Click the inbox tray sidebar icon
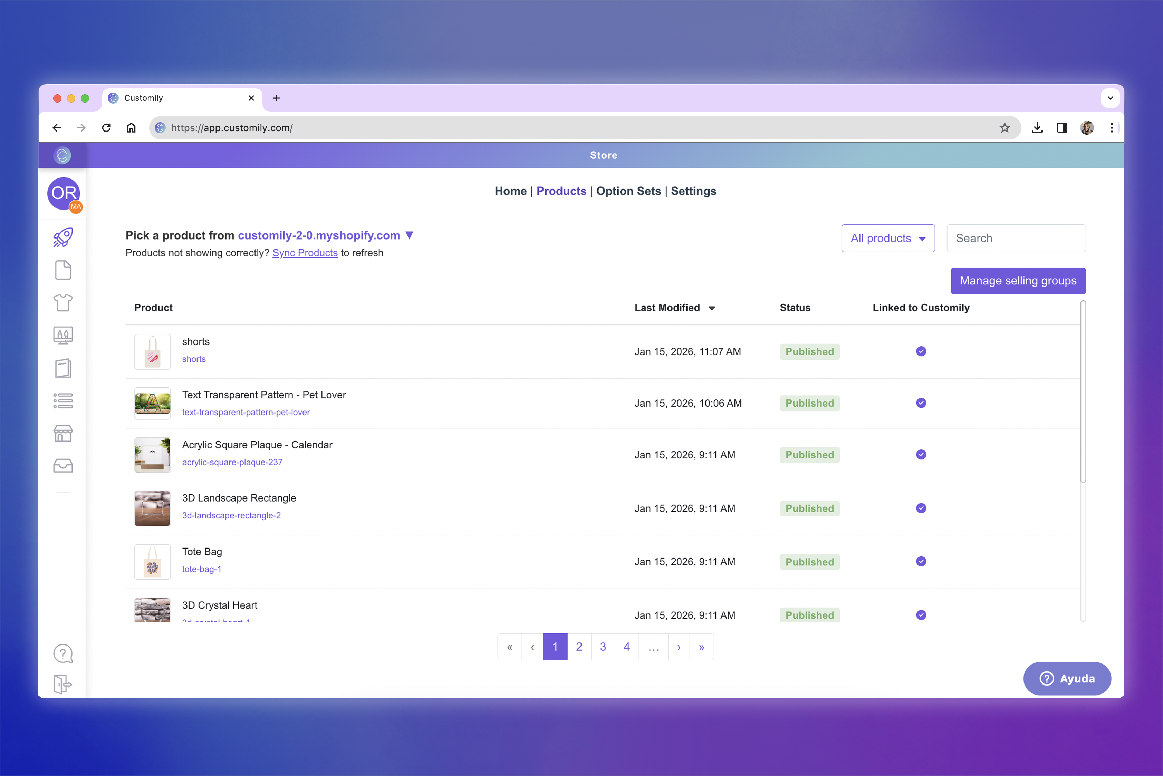The width and height of the screenshot is (1163, 776). pos(63,466)
